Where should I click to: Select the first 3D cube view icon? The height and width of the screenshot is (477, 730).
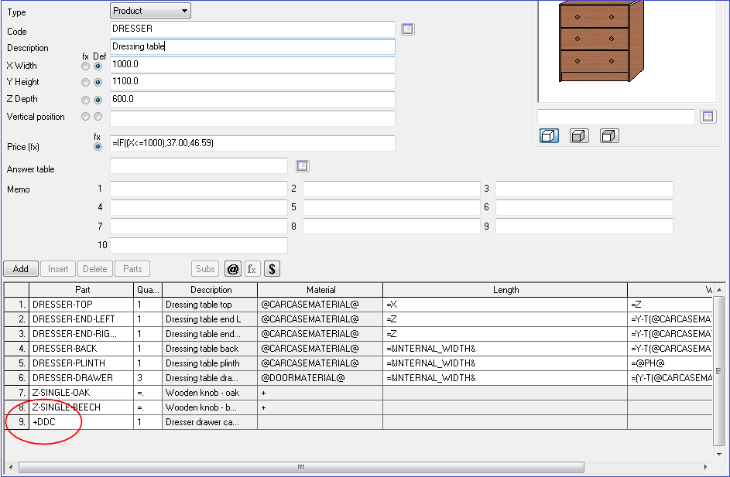pos(548,136)
